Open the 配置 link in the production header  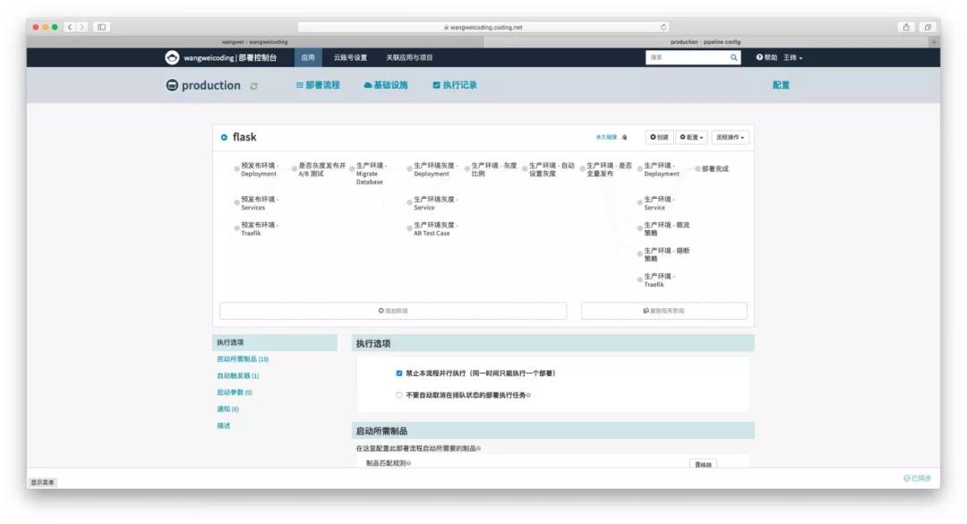[781, 85]
